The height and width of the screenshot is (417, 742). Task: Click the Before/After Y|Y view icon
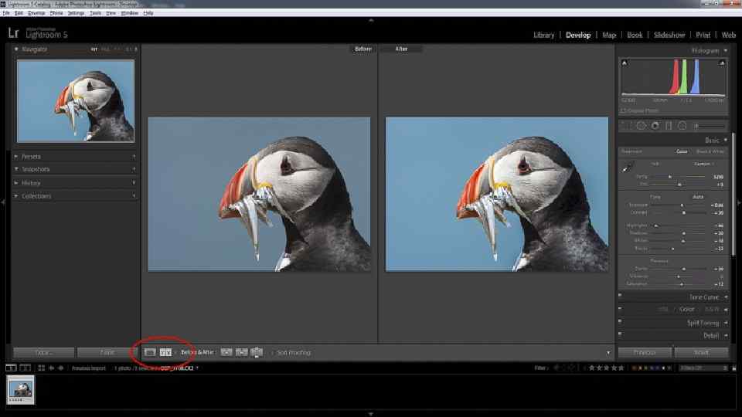pyautogui.click(x=165, y=352)
